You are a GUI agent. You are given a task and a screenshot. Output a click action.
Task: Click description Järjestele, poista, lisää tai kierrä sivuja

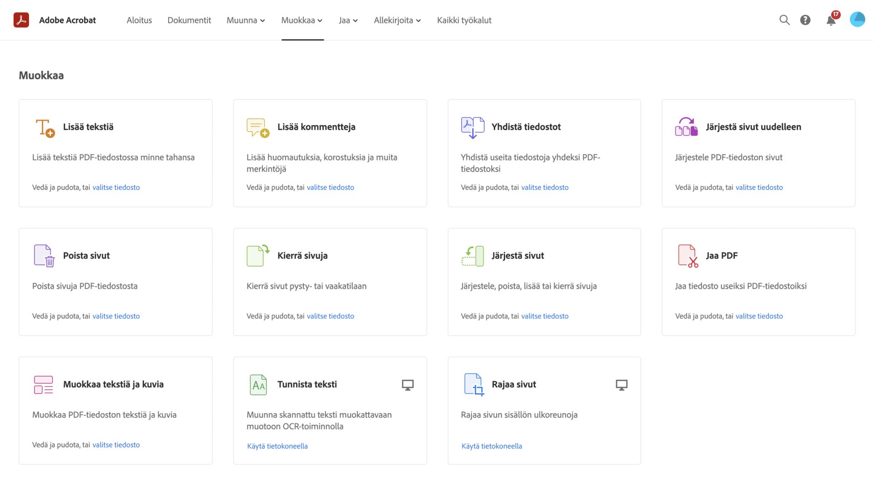coord(529,286)
